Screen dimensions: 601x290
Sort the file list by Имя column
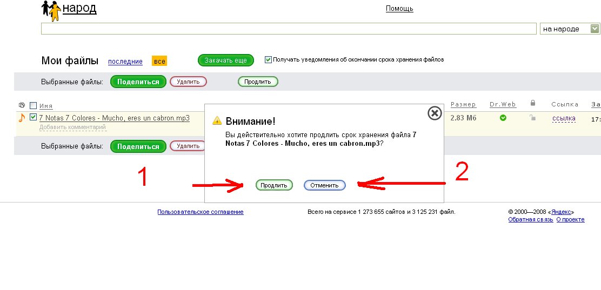click(46, 106)
